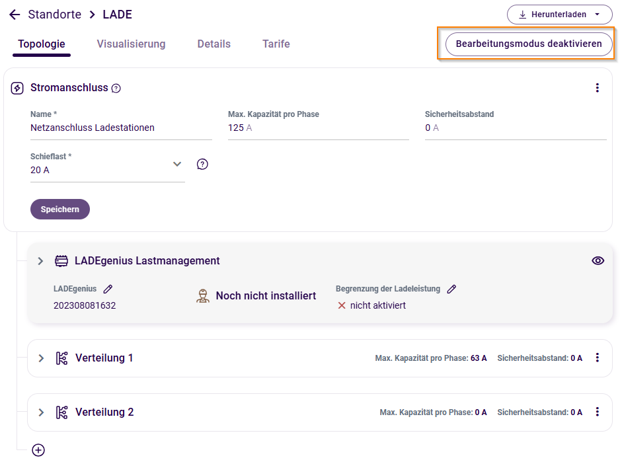Image resolution: width=620 pixels, height=464 pixels.
Task: Click the back arrow next to Standorte
Action: click(15, 15)
